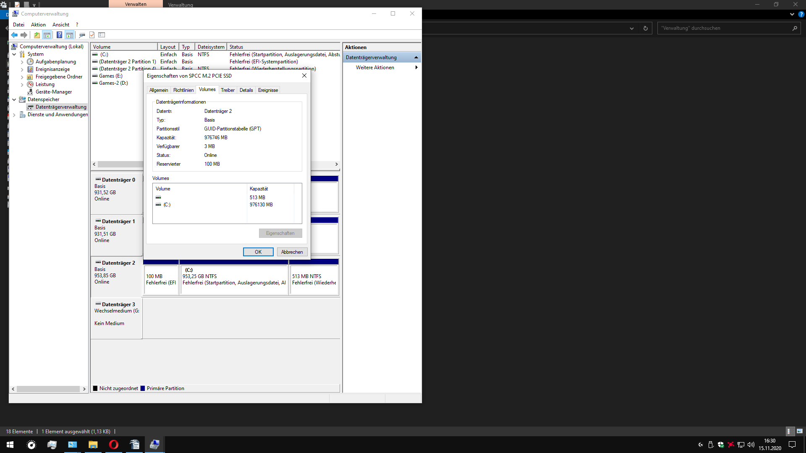
Task: Click the volume list horizontal scrollbar
Action: (x=120, y=164)
